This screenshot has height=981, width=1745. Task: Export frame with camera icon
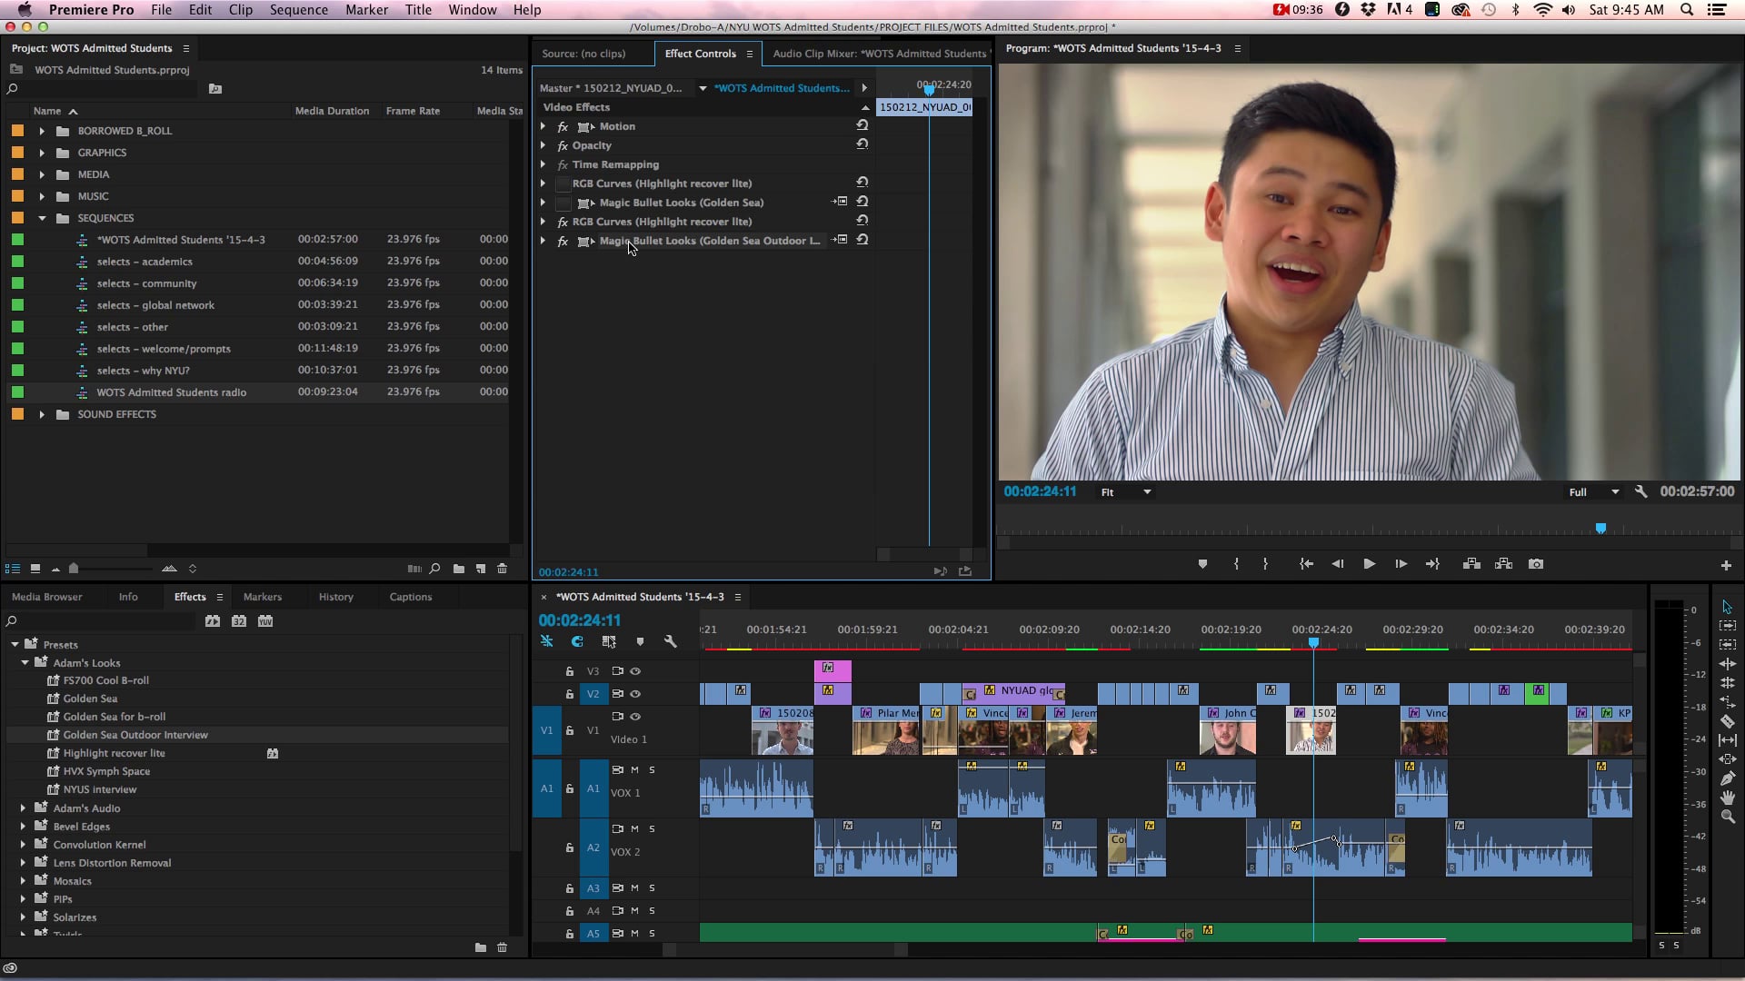(x=1536, y=564)
